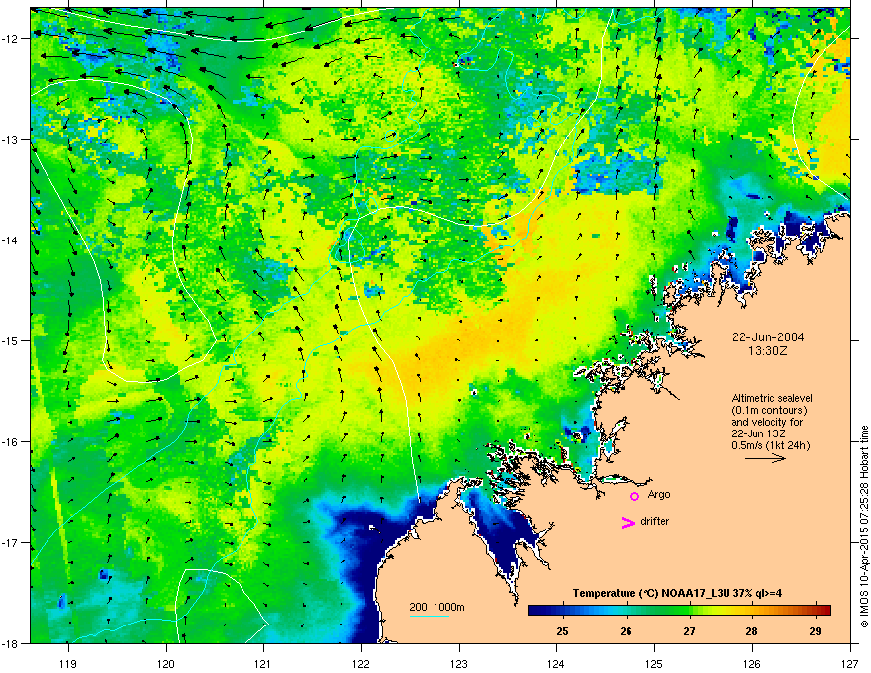Click the (0.1m contours) caption line

coord(769,410)
